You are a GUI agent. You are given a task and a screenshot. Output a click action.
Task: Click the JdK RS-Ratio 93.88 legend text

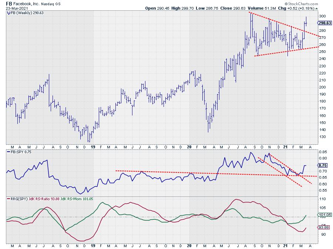point(44,199)
